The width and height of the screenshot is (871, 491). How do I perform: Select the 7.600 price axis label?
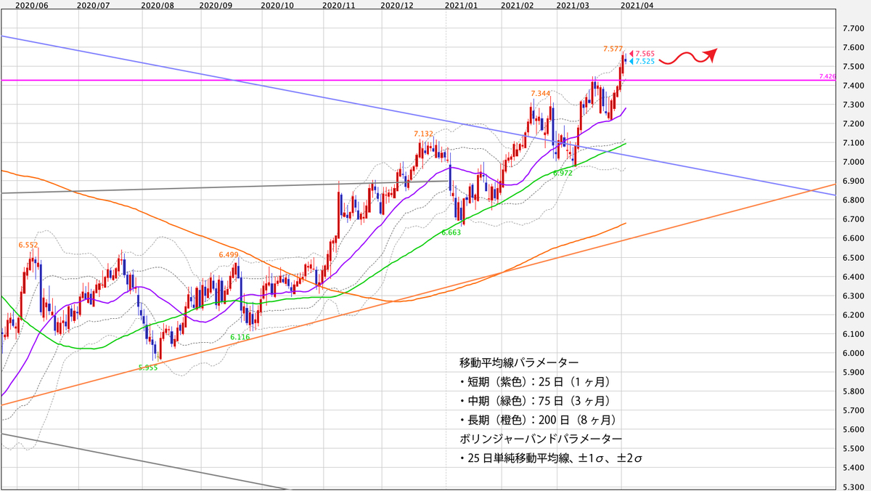tap(852, 48)
